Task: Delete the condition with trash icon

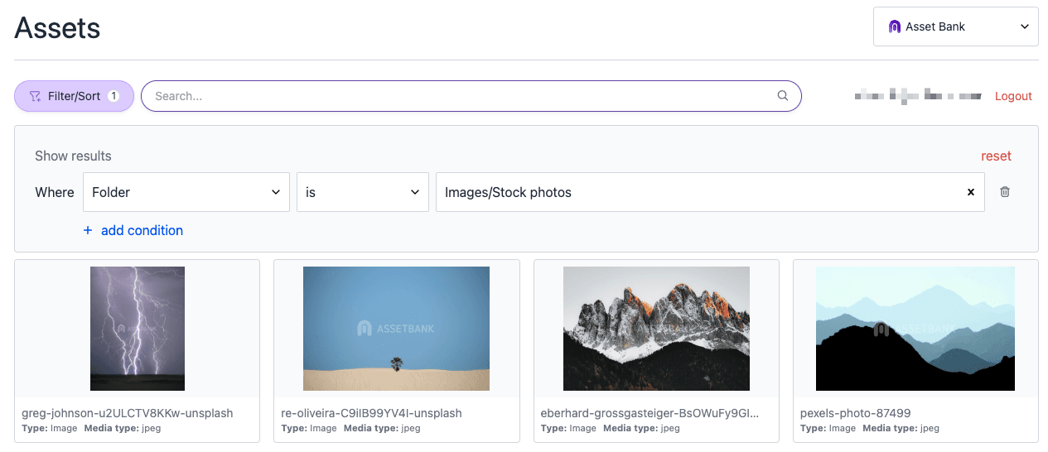Action: [1005, 192]
